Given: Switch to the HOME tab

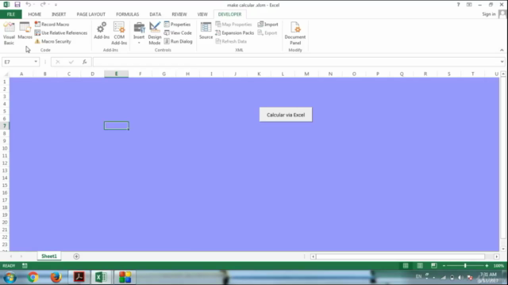Looking at the screenshot, I should pyautogui.click(x=34, y=14).
